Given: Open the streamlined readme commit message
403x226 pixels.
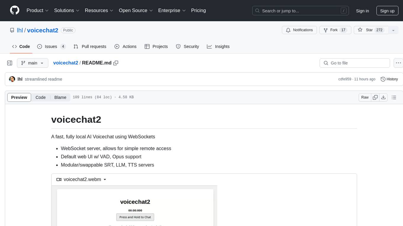Looking at the screenshot, I should [44, 79].
